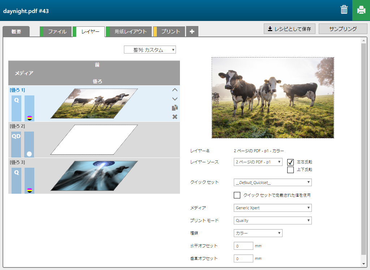
Task: Click the CMYK color bar of layer 後ろ 1
Action: [x=29, y=108]
